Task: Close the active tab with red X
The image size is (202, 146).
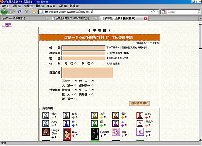Action: 145,19
